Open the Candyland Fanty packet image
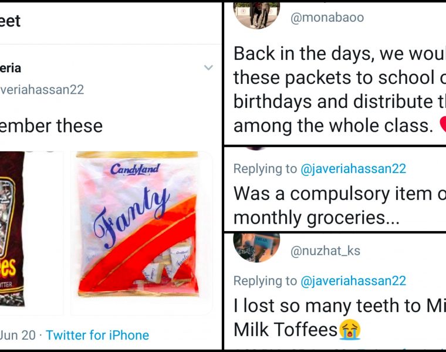 141,233
